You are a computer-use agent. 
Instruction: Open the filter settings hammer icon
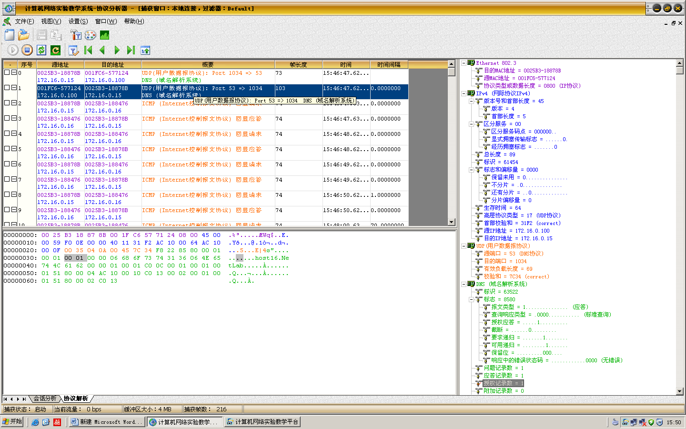[x=76, y=35]
